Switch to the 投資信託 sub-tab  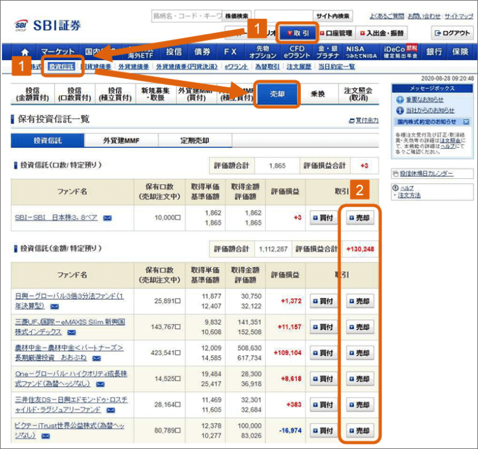point(47,140)
